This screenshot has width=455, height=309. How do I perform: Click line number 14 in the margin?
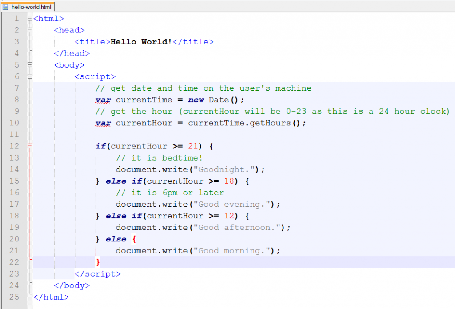14,169
